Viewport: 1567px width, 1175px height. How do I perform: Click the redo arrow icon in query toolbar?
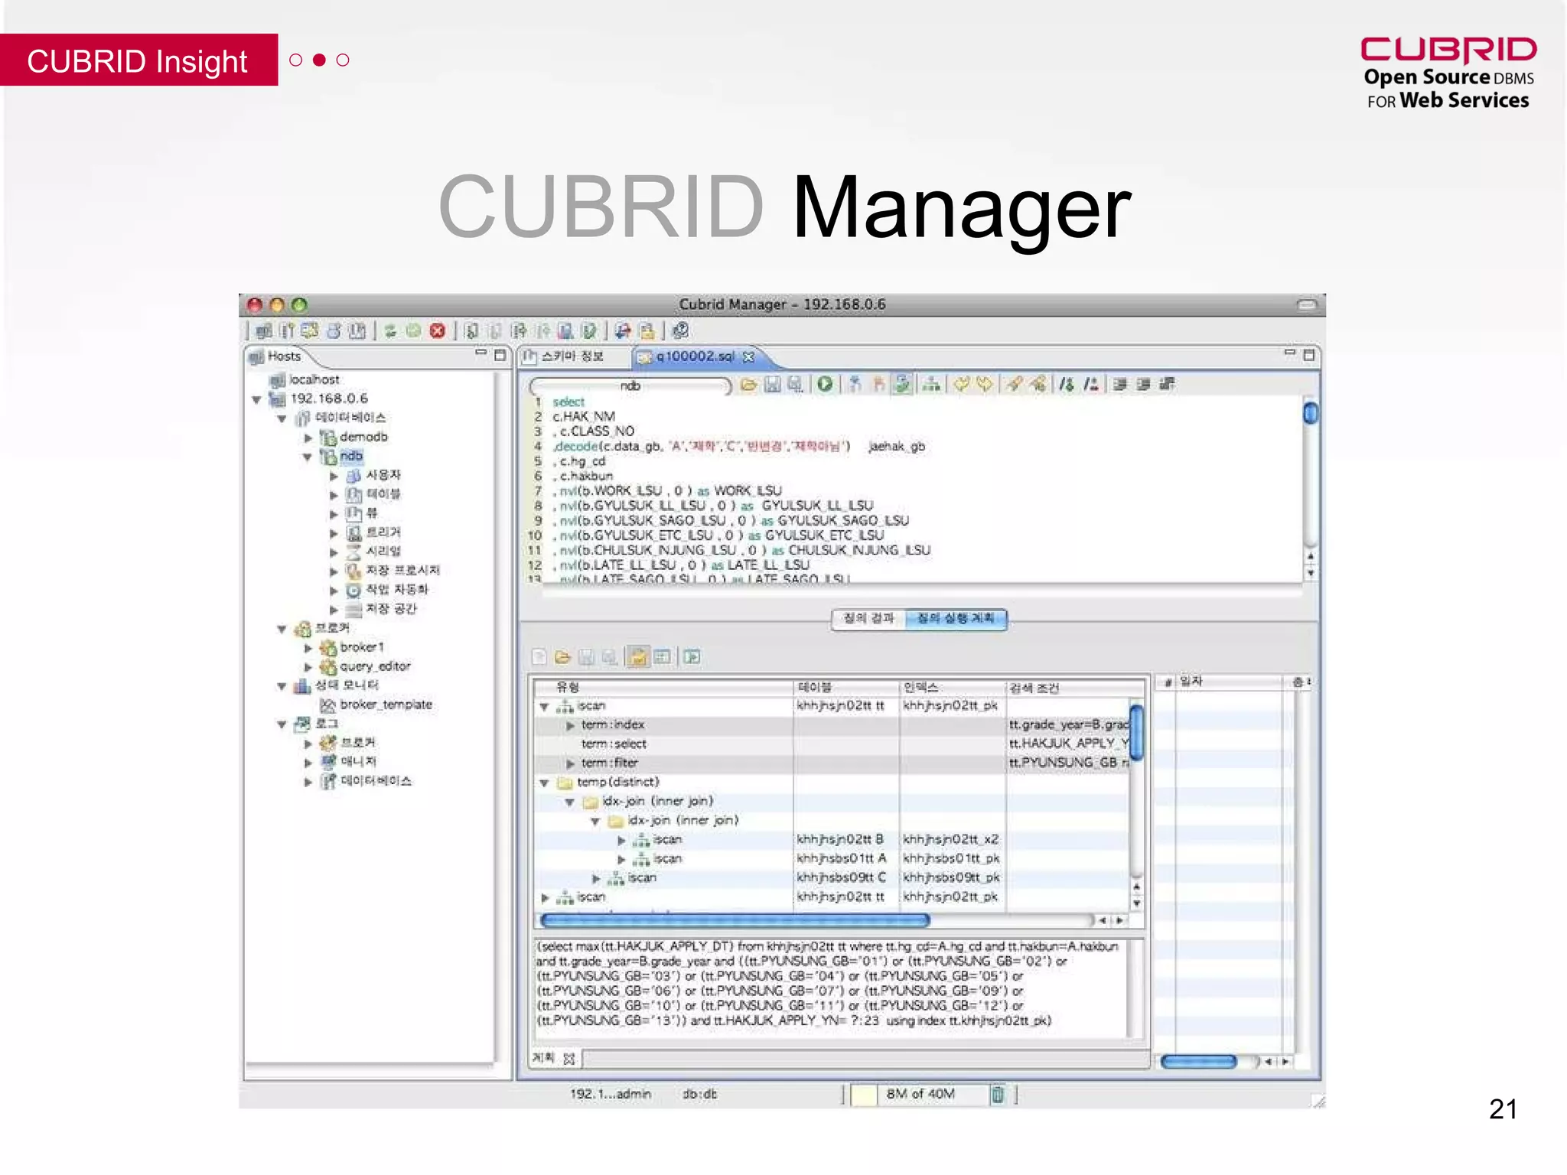985,384
